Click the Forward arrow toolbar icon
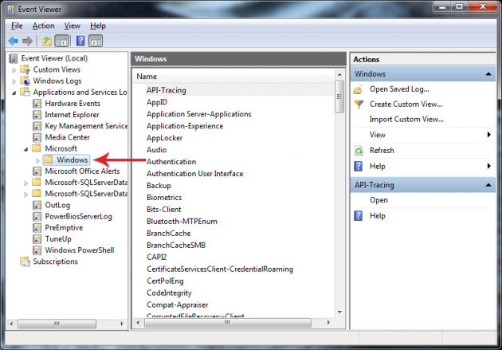 click(27, 41)
